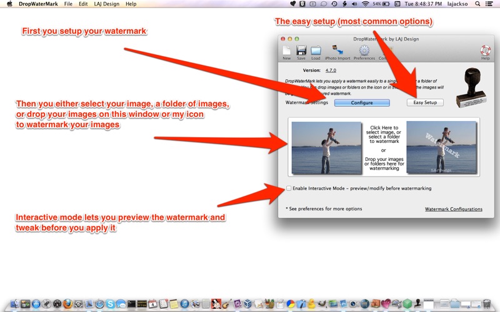Open yellow Notes app from the Dock
Screen dimensions: 500x312
(174, 304)
